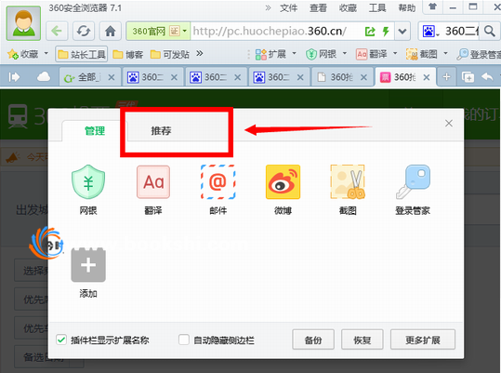Open the address bar history dropdown
501x373 pixels.
pos(402,32)
